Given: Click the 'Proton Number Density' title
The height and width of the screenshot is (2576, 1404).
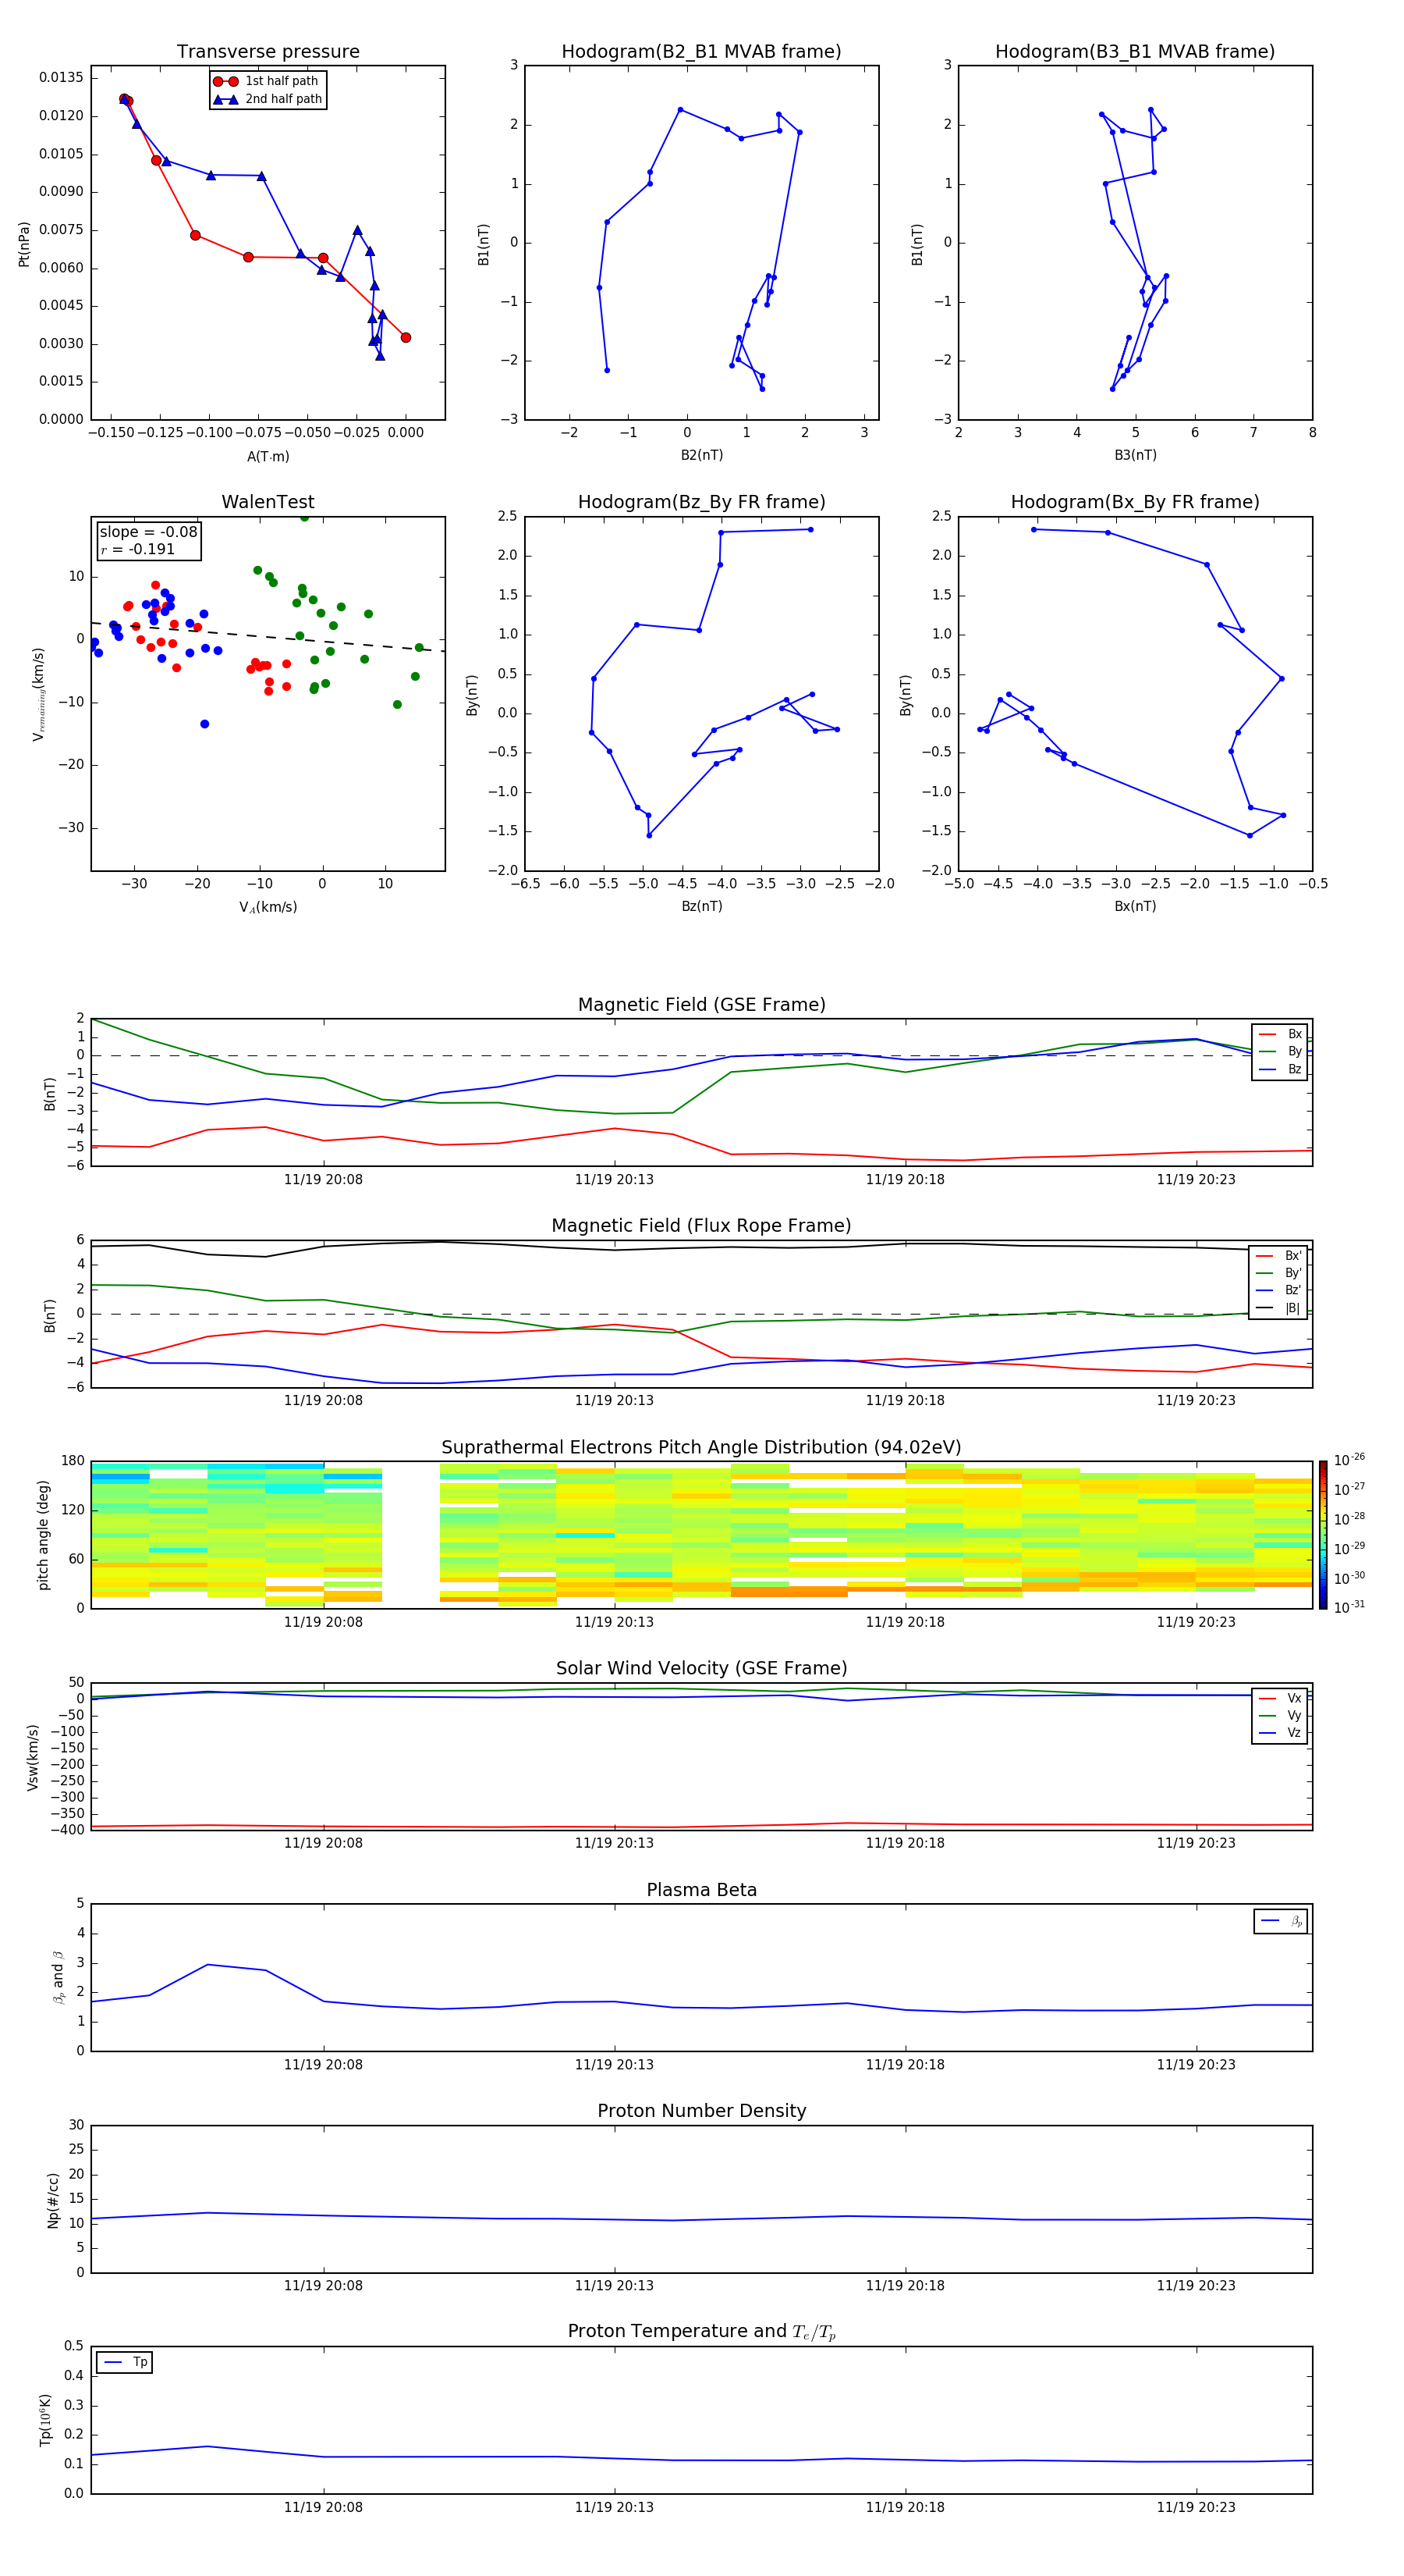Looking at the screenshot, I should 701,2111.
